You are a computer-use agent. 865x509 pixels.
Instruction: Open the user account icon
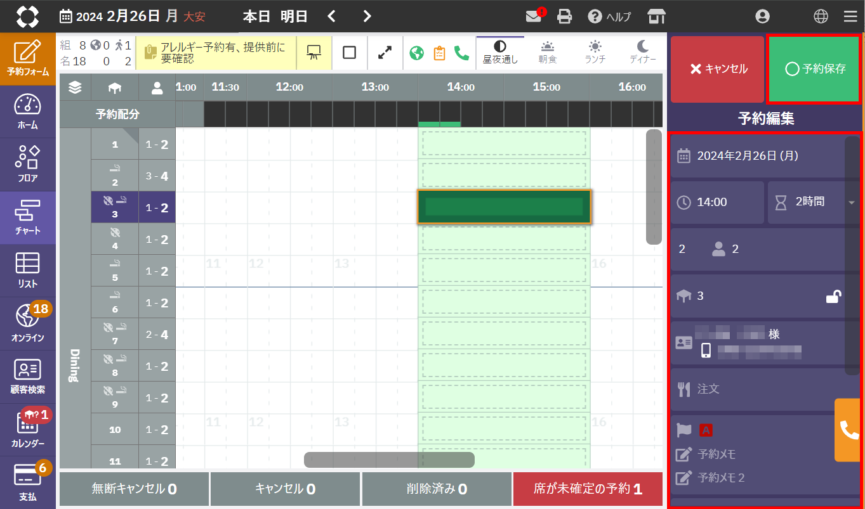(762, 16)
